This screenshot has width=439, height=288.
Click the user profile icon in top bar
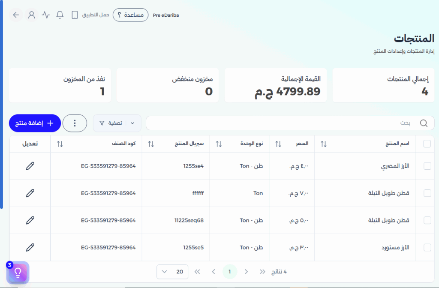pyautogui.click(x=32, y=15)
